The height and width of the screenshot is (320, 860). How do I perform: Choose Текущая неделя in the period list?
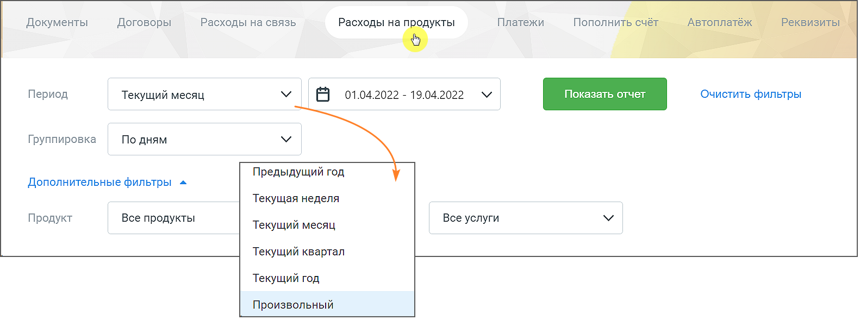click(327, 198)
